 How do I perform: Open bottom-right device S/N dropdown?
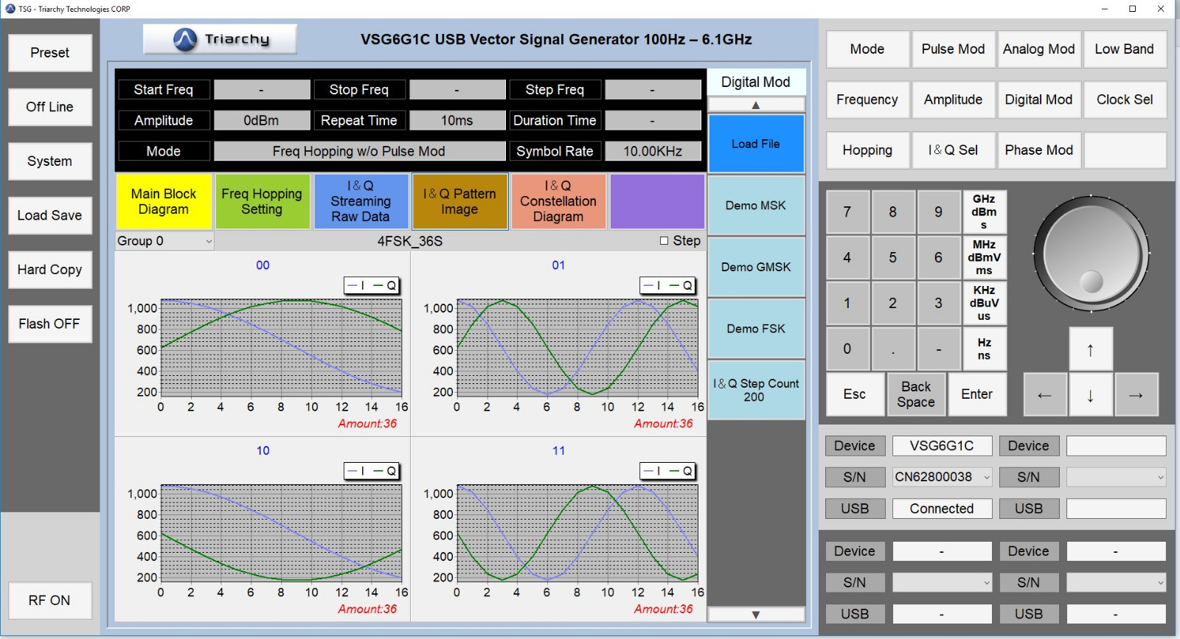click(1116, 582)
